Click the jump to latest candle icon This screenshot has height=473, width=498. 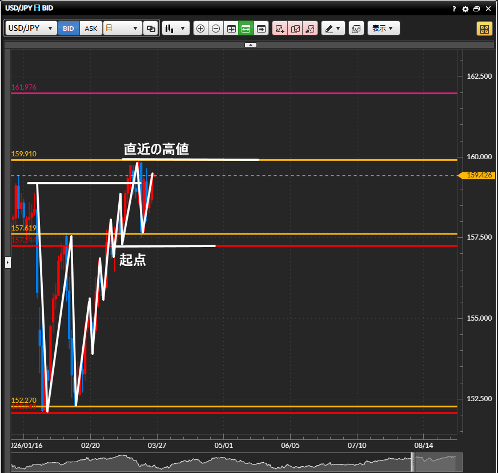coord(261,28)
